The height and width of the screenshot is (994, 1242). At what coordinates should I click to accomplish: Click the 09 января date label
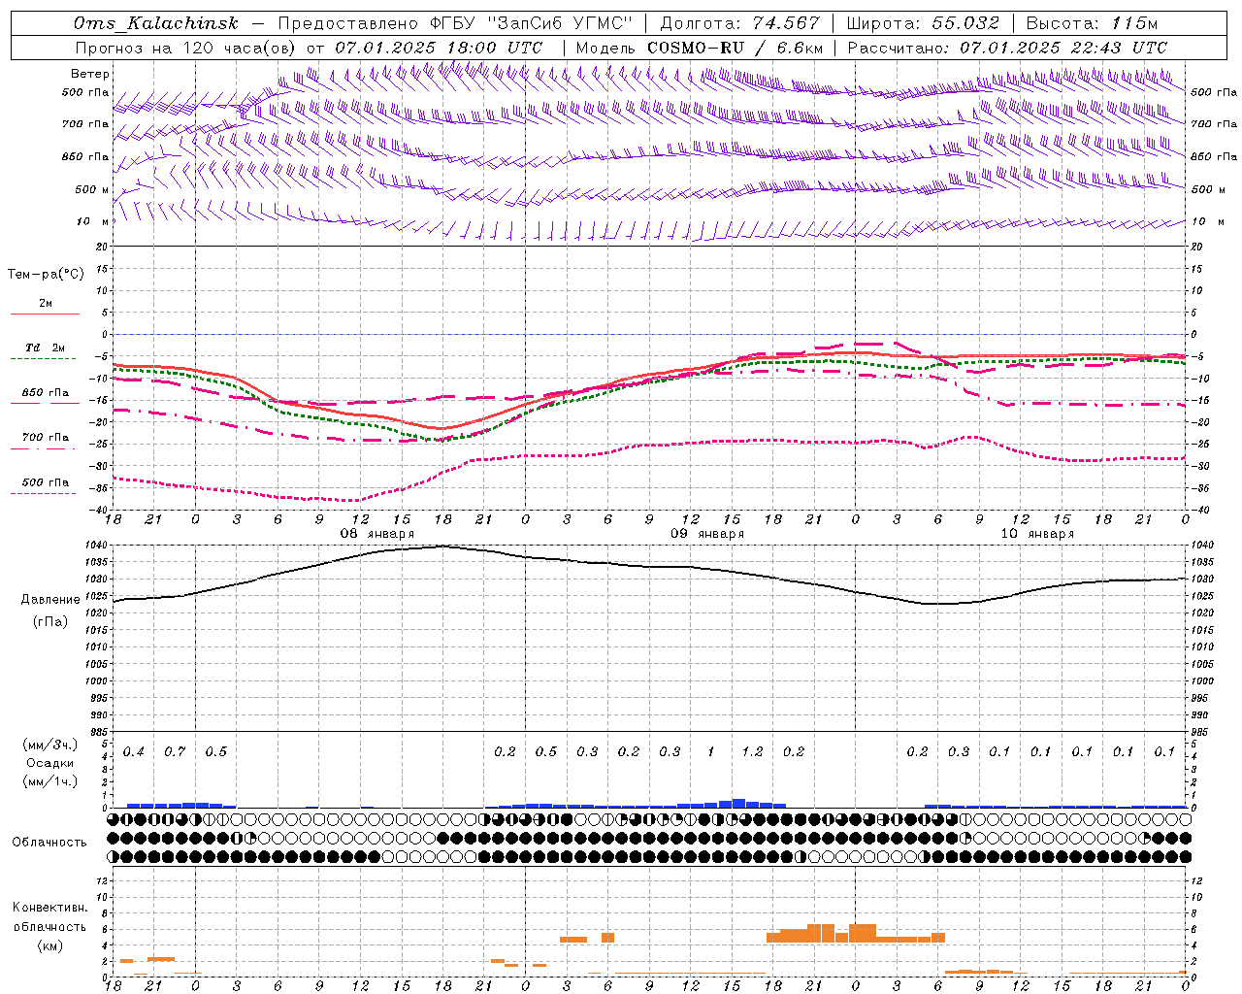[707, 534]
